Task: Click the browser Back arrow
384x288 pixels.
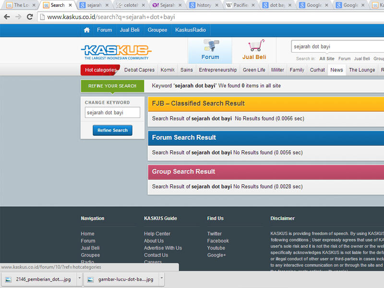Action: 7,17
